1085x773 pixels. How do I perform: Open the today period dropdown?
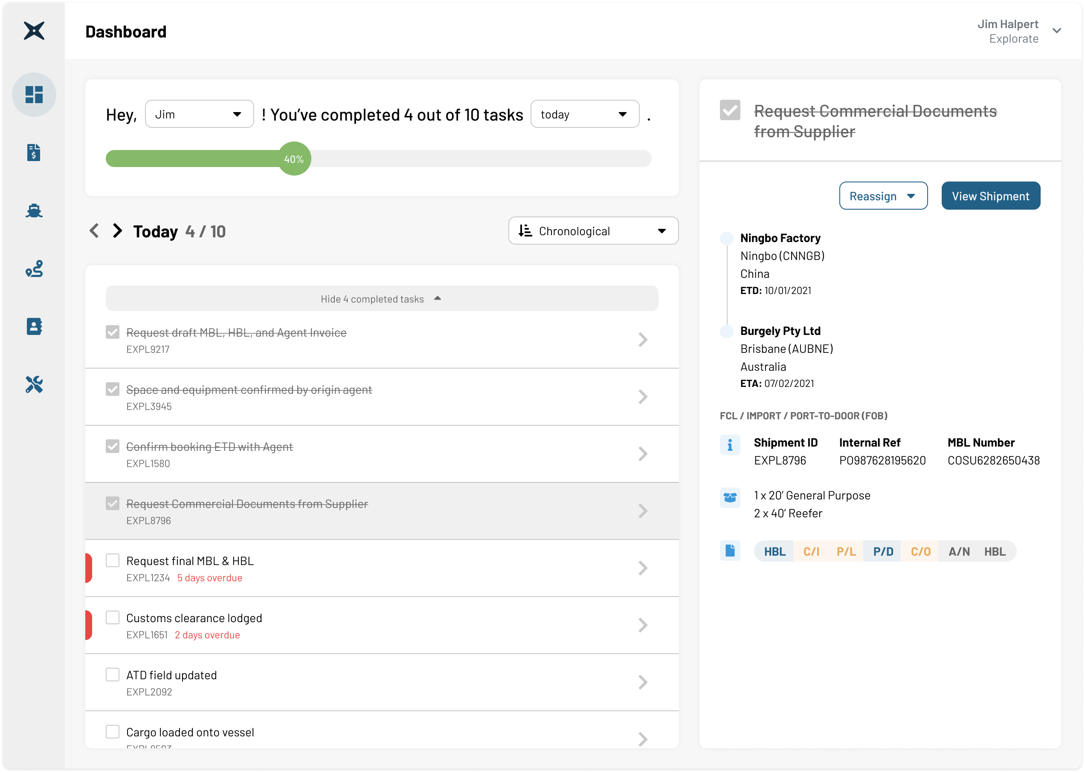coord(585,114)
